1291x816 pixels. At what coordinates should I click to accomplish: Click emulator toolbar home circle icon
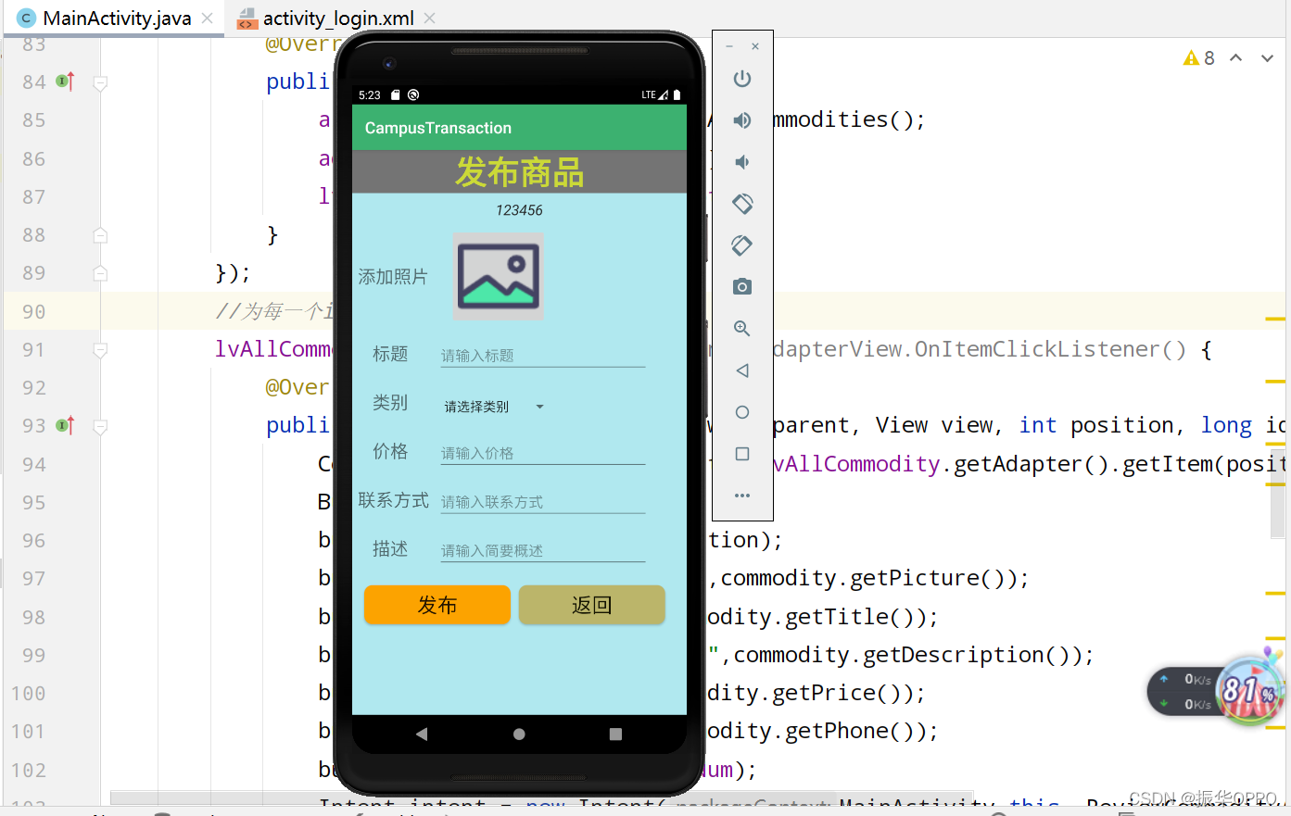(x=742, y=412)
